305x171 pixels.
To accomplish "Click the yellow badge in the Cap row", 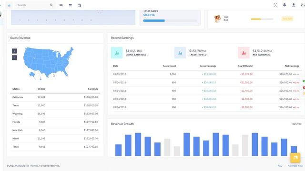I will click(287, 19).
